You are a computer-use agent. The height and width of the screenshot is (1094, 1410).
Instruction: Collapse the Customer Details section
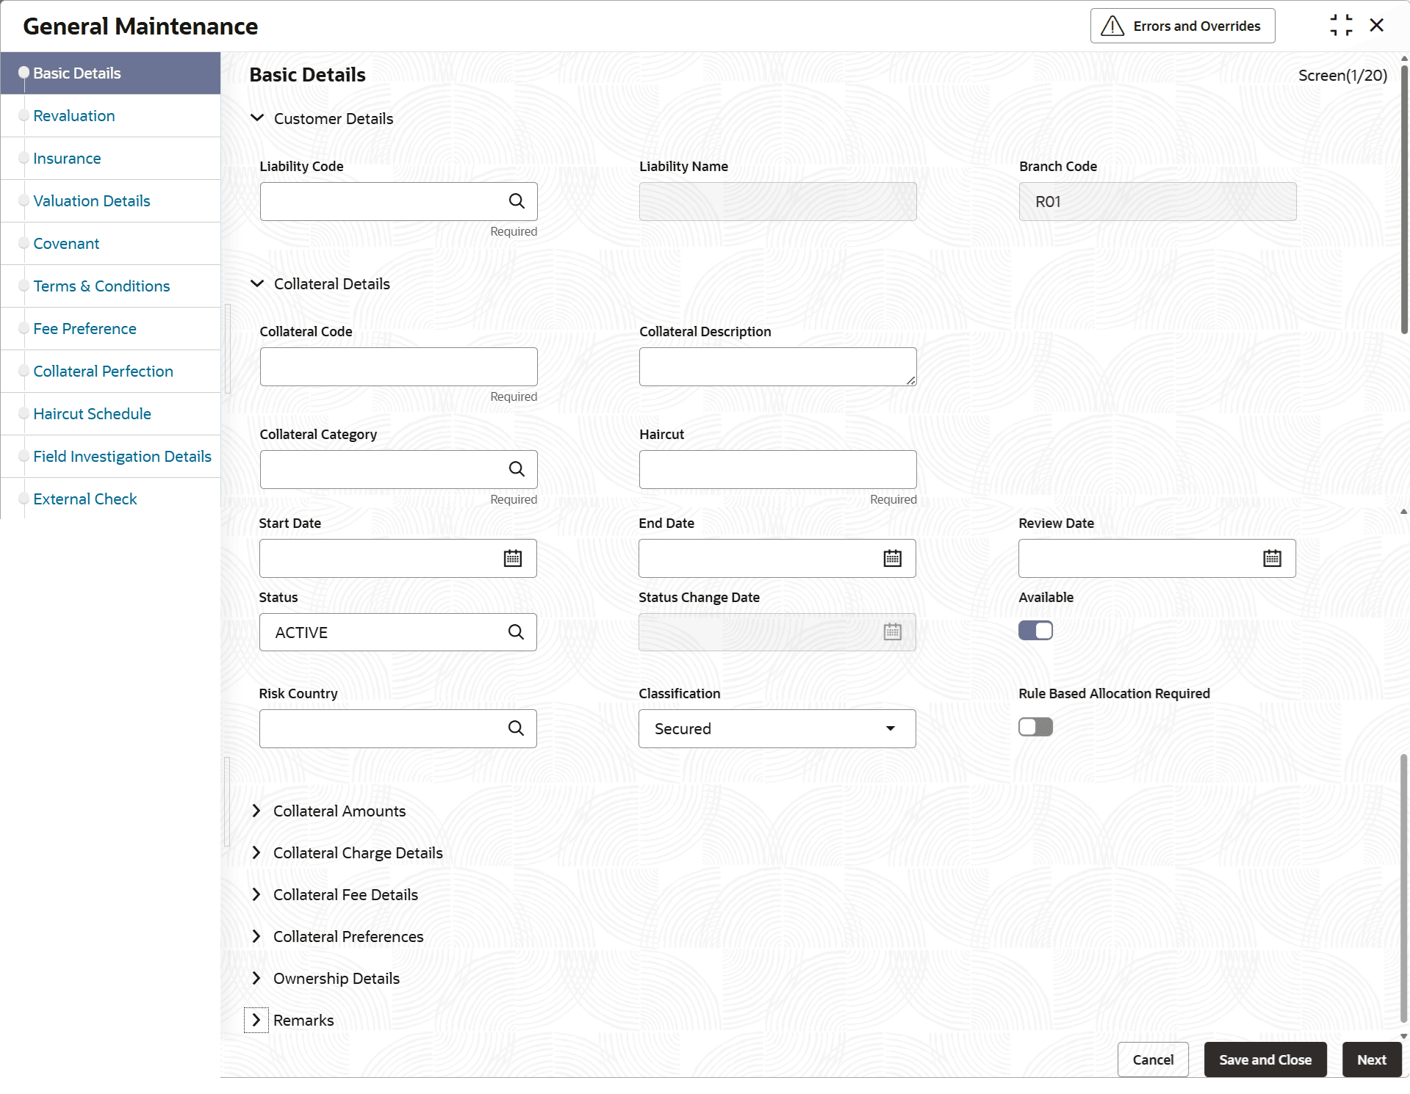pos(257,118)
